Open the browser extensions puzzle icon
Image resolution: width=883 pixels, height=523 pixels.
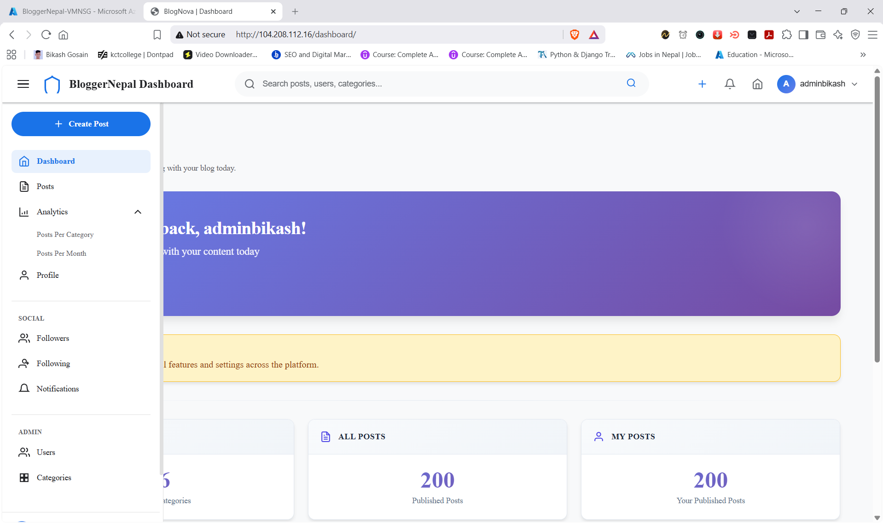point(787,34)
